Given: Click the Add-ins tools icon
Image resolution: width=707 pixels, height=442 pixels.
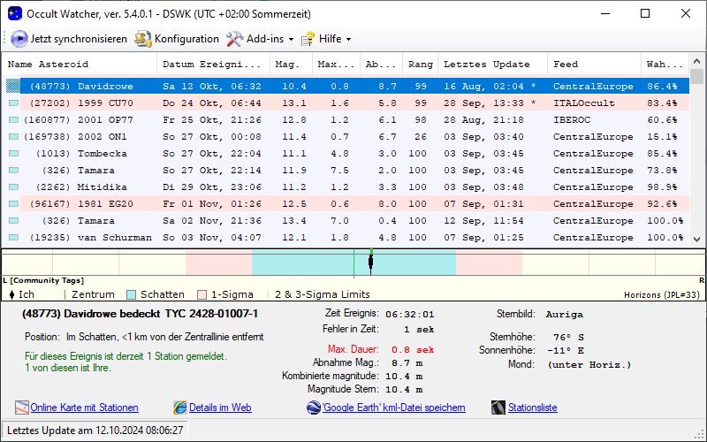Looking at the screenshot, I should pos(234,39).
